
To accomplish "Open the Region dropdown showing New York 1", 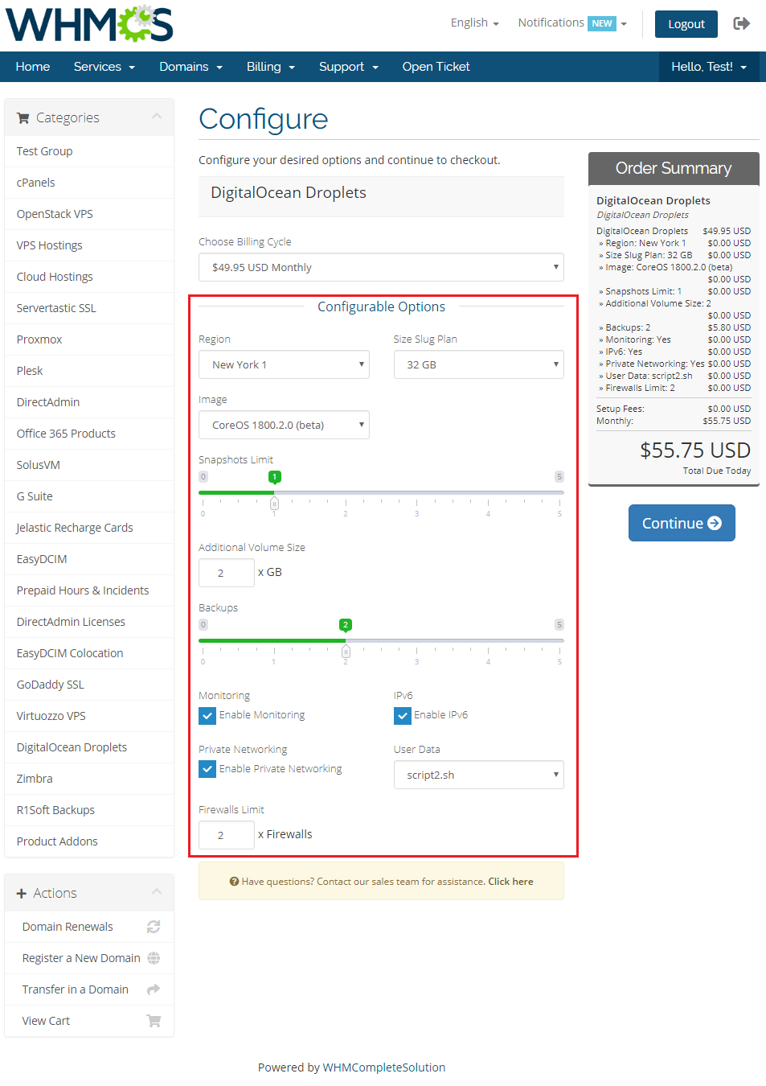I will [x=284, y=364].
